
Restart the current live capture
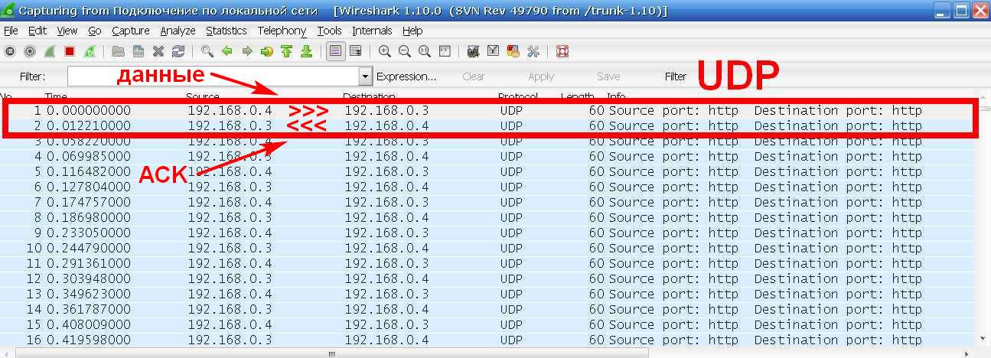click(90, 51)
